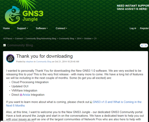Click the VMWare Integration bullet text
149x122 pixels.
coord(24,91)
